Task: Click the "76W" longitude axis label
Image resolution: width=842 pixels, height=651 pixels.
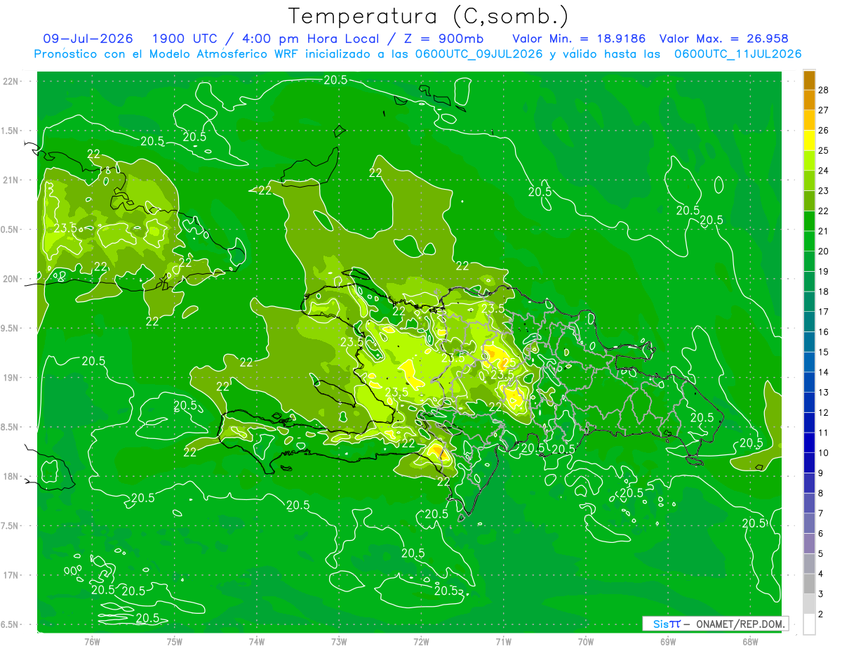Action: point(93,641)
